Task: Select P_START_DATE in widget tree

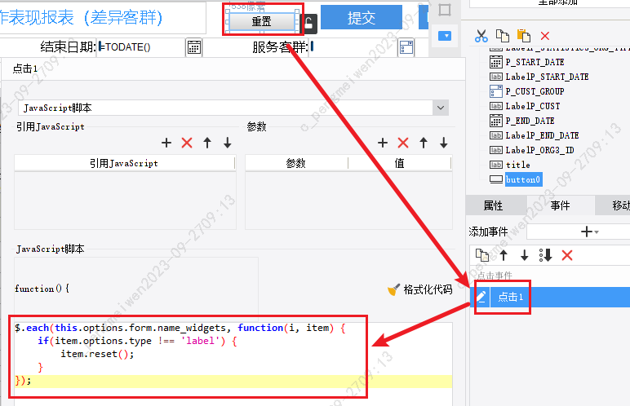Action: click(x=535, y=62)
